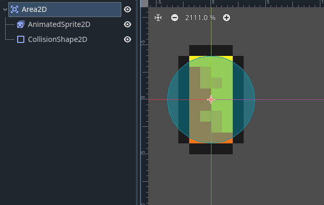Hide the AnimatedSprite2D node

[x=128, y=24]
